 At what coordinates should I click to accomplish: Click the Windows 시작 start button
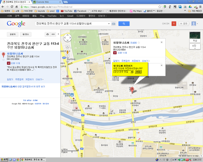click(x=4, y=160)
